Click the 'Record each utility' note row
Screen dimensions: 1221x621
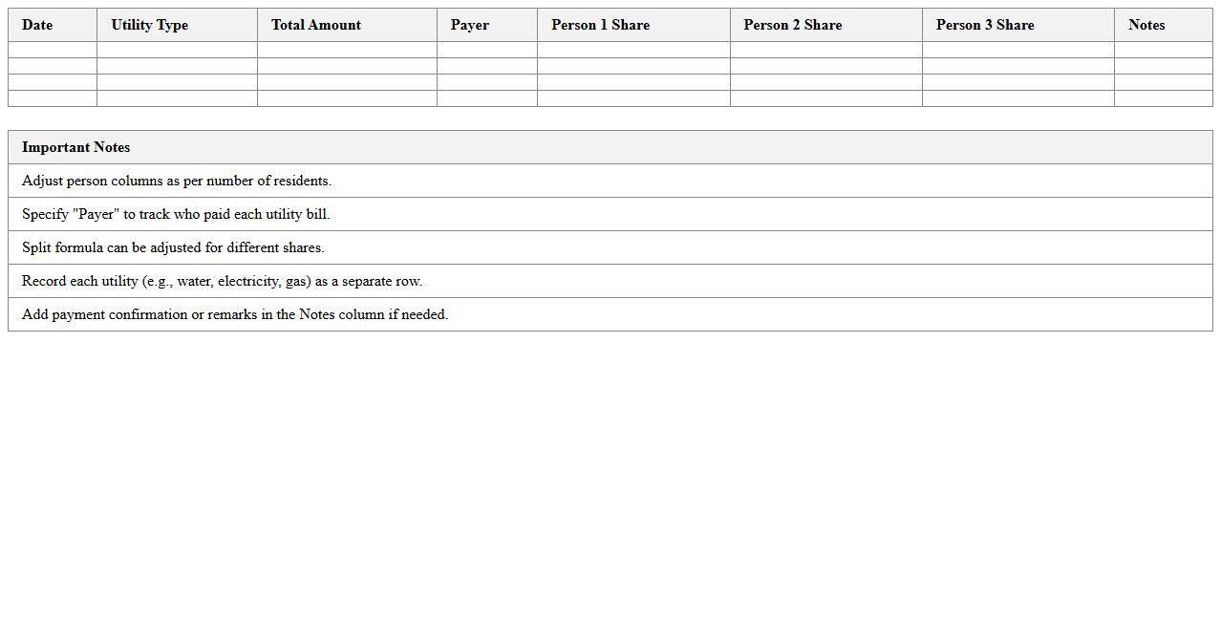(222, 281)
